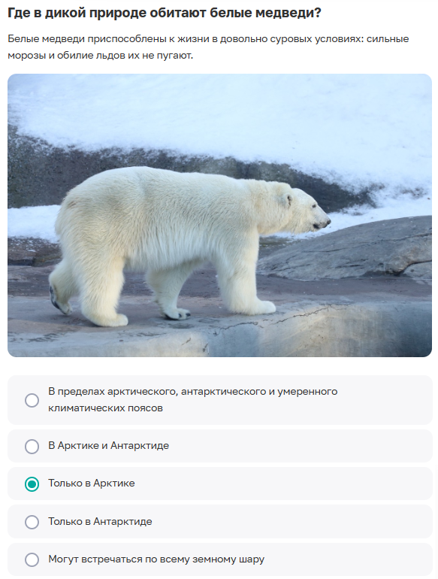
Task: Select radio for the climatic zones answer
Action: tap(32, 400)
